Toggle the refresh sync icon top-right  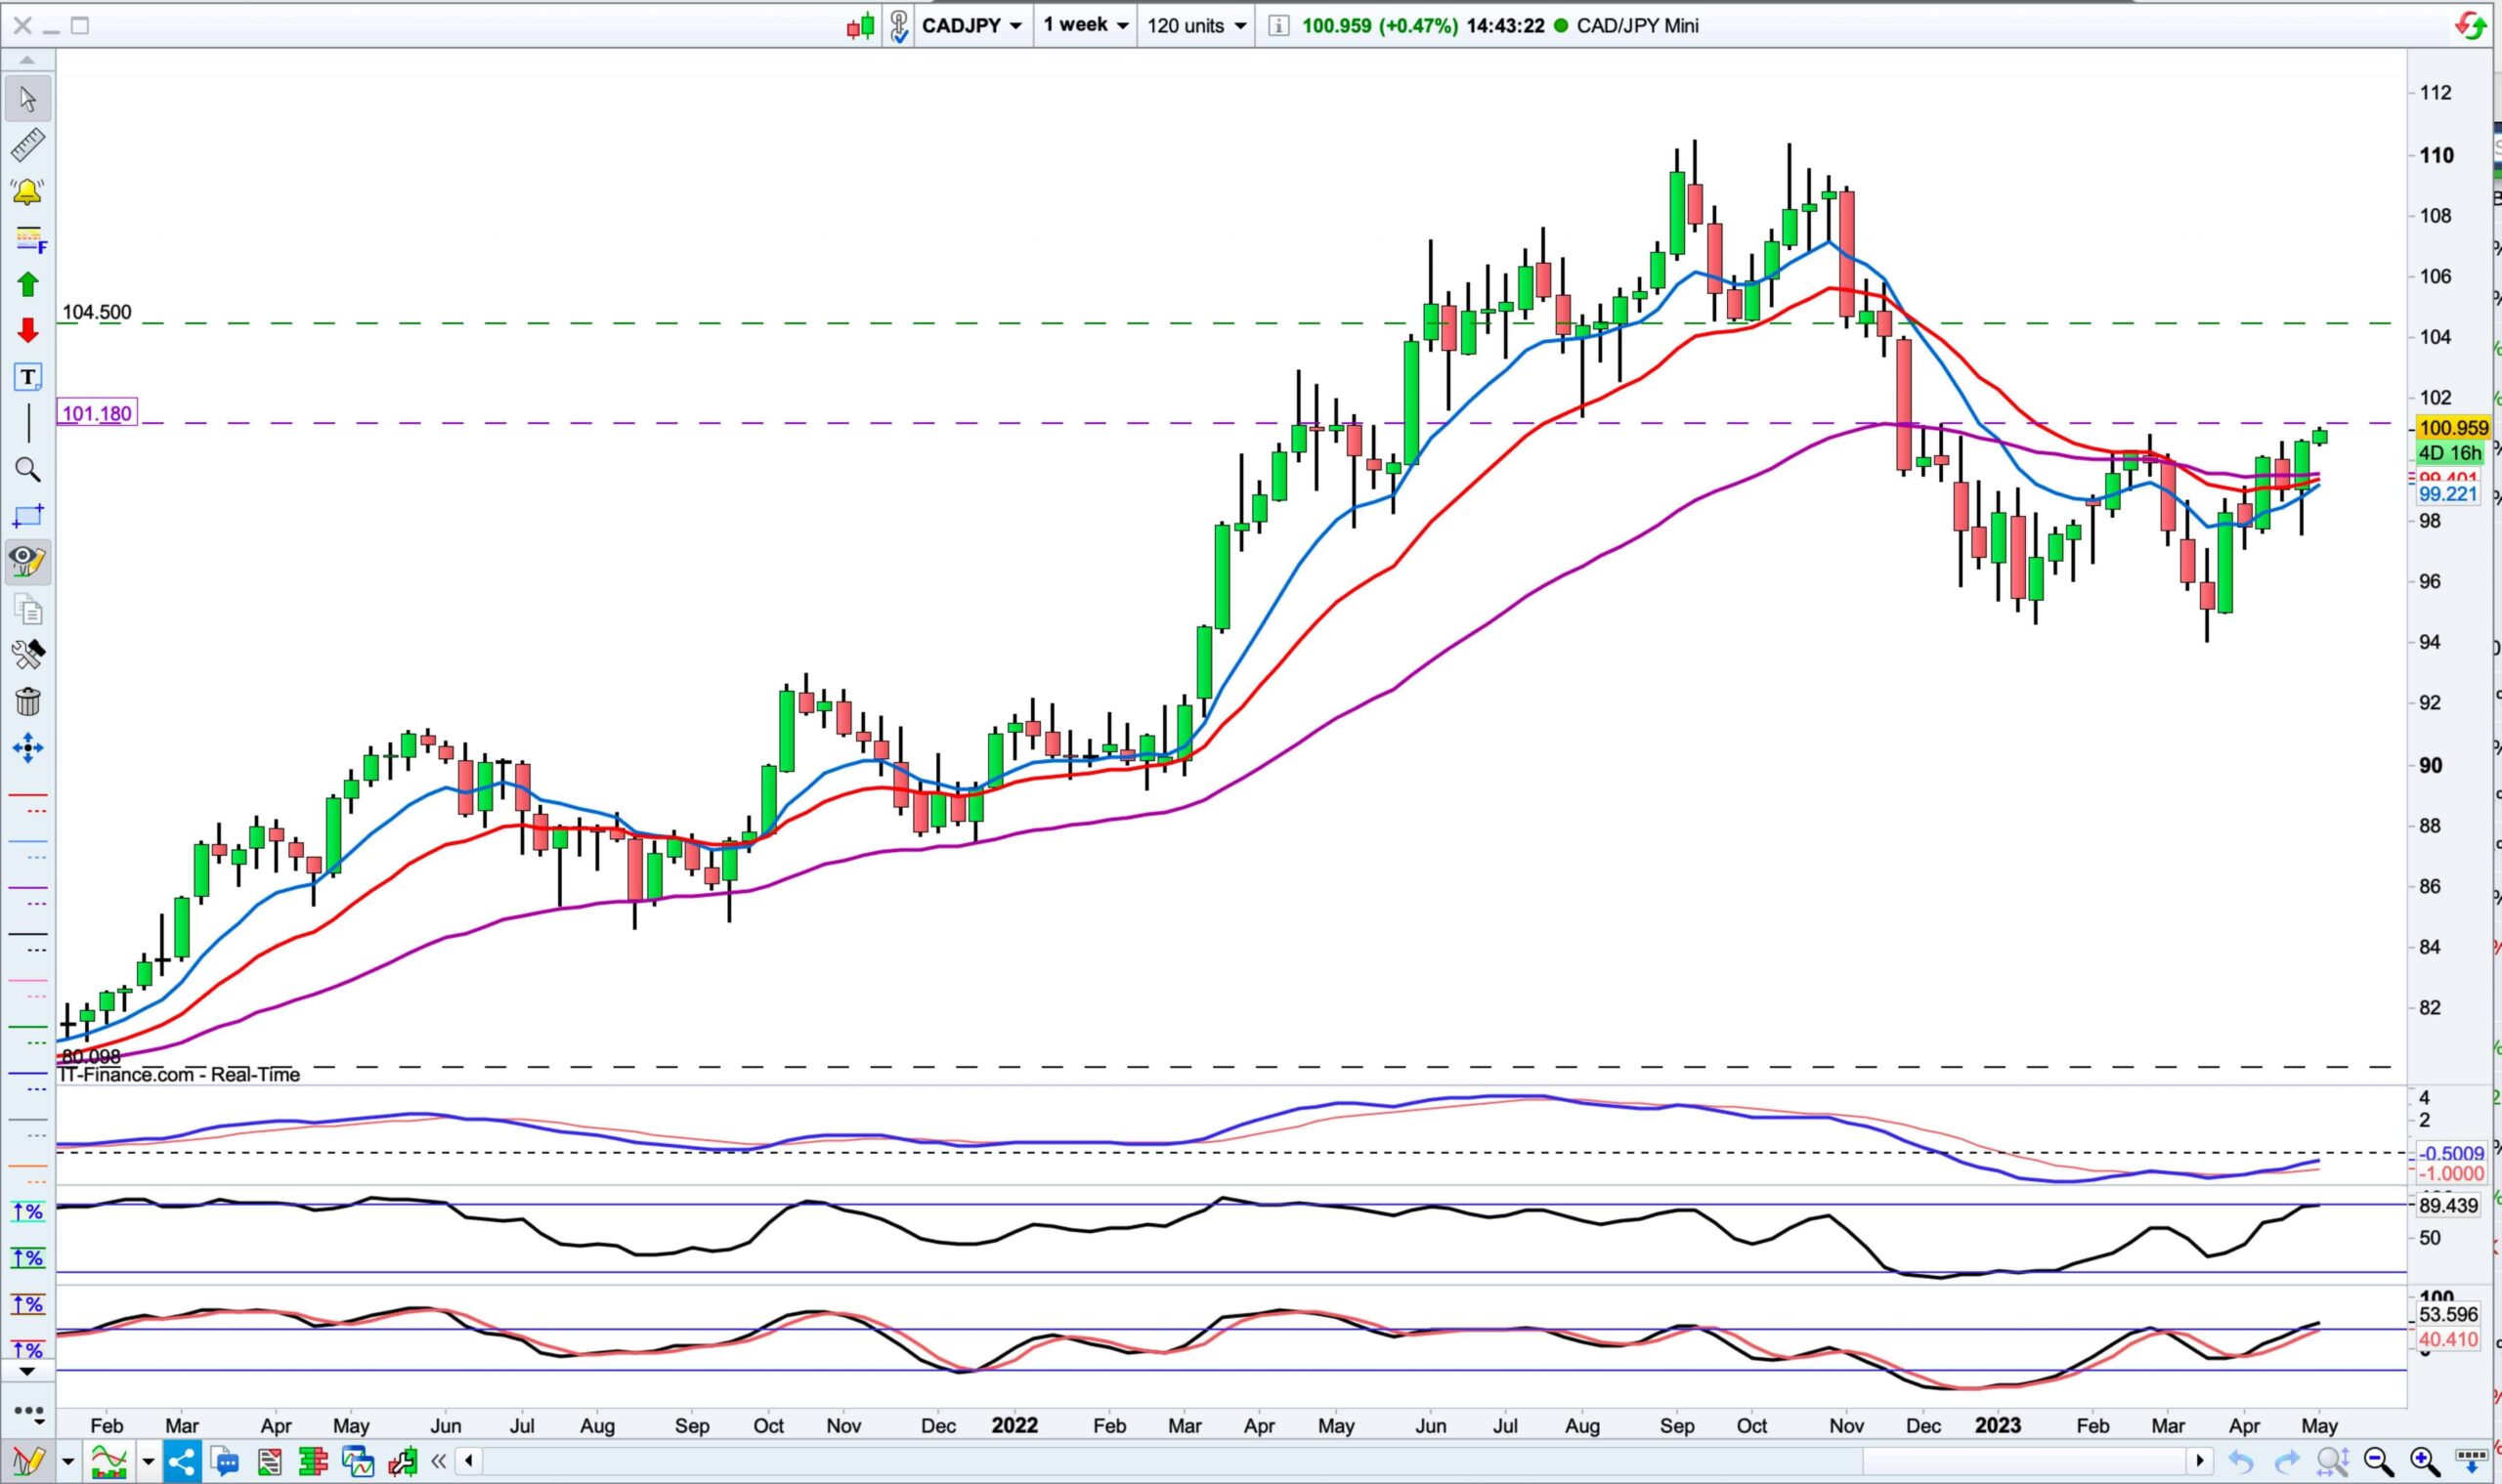[x=2471, y=25]
